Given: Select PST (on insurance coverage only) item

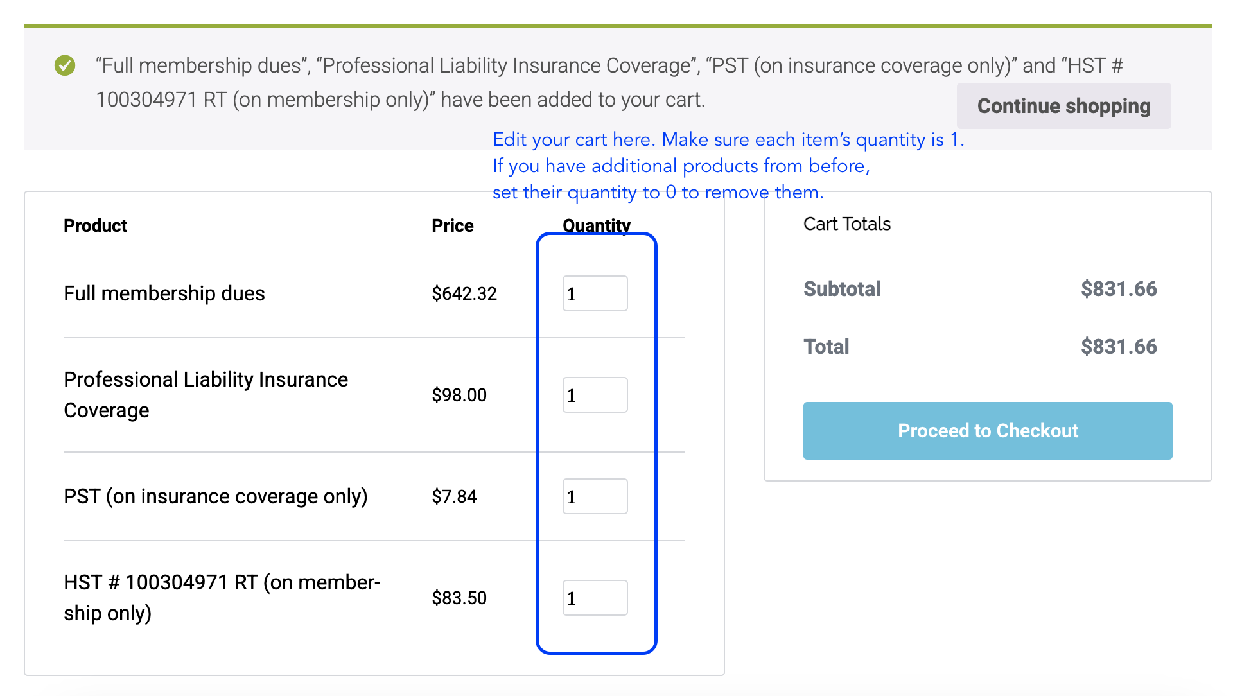Looking at the screenshot, I should (x=215, y=497).
